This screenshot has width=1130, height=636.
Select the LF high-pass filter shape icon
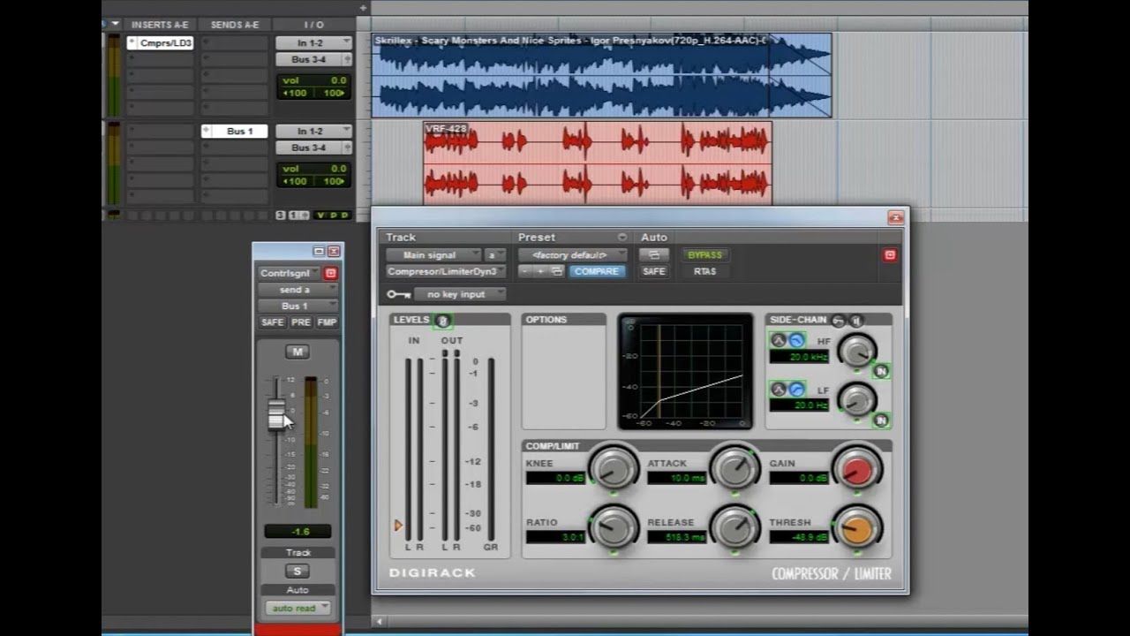tap(796, 390)
